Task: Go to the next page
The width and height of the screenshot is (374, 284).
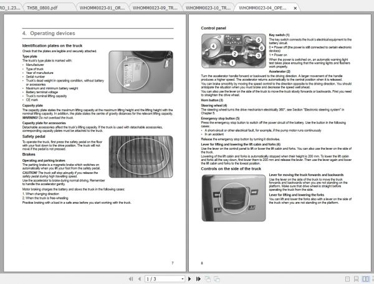Action: pos(189,279)
